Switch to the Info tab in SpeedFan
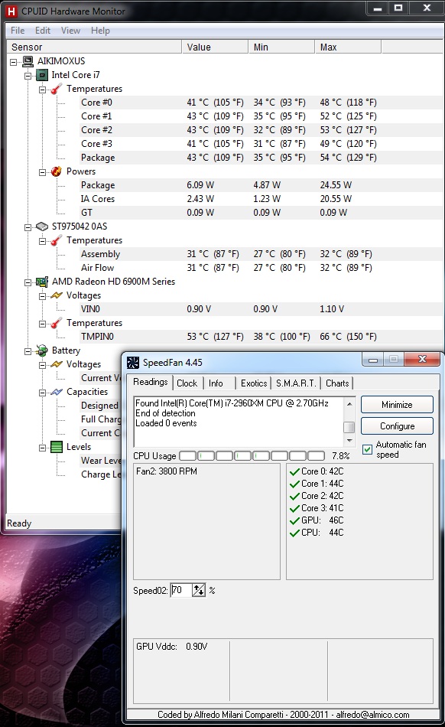Viewport: 445px width, 727px height. click(x=216, y=383)
